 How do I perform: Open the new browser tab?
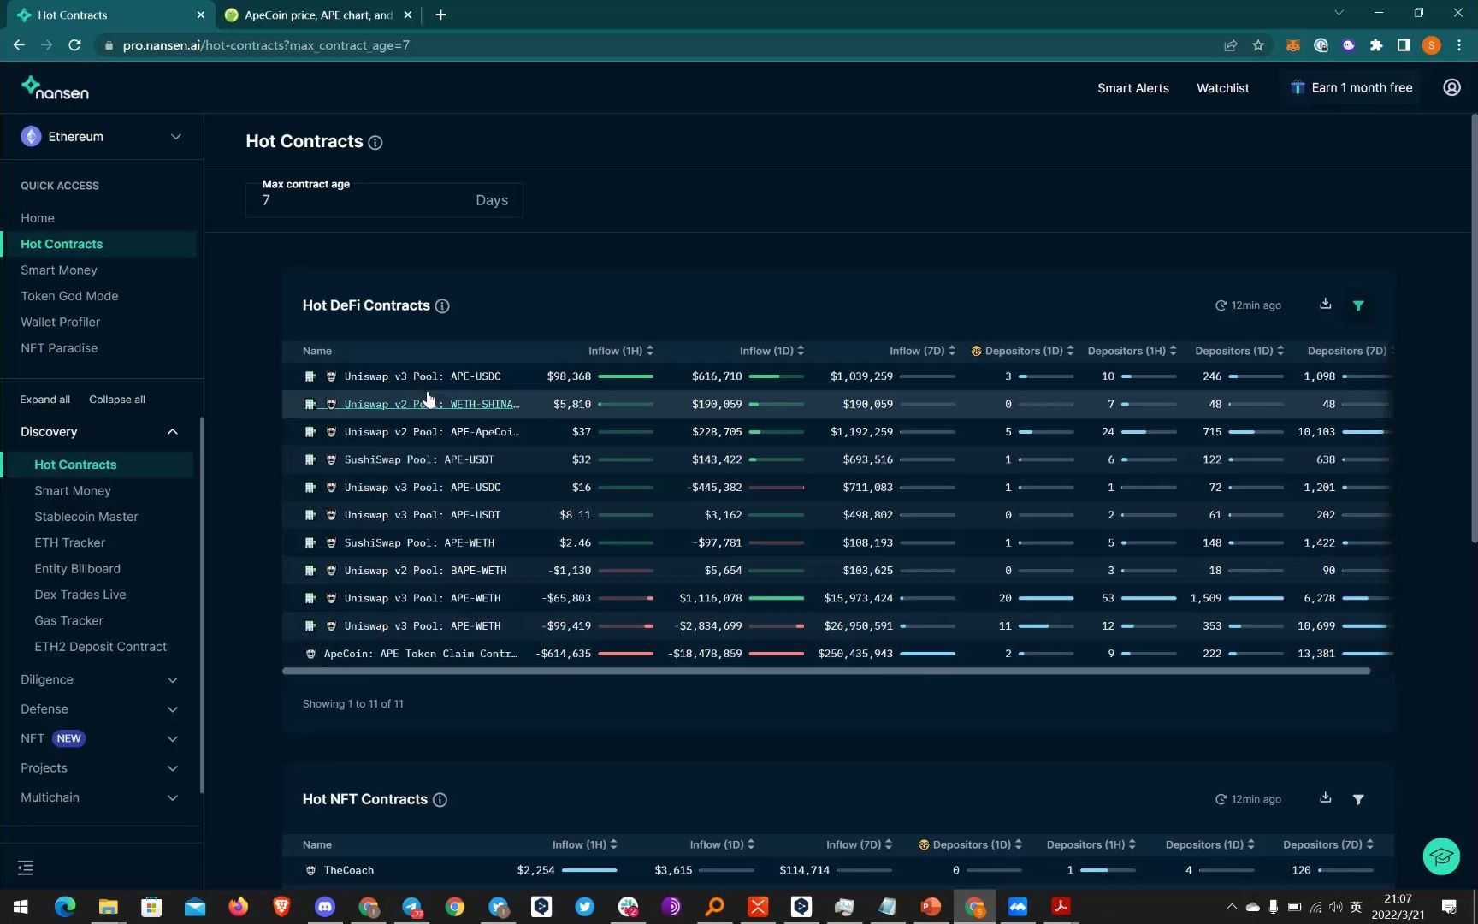pos(440,15)
